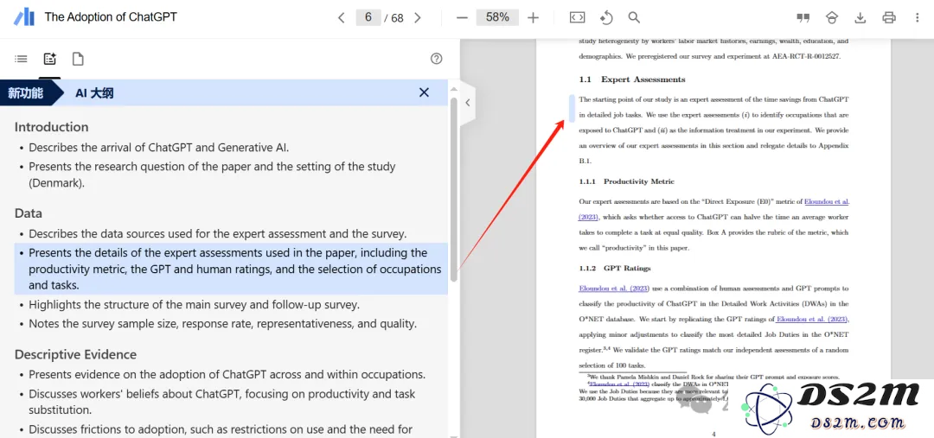The image size is (934, 438).
Task: Go to the previous page arrow
Action: pyautogui.click(x=342, y=18)
